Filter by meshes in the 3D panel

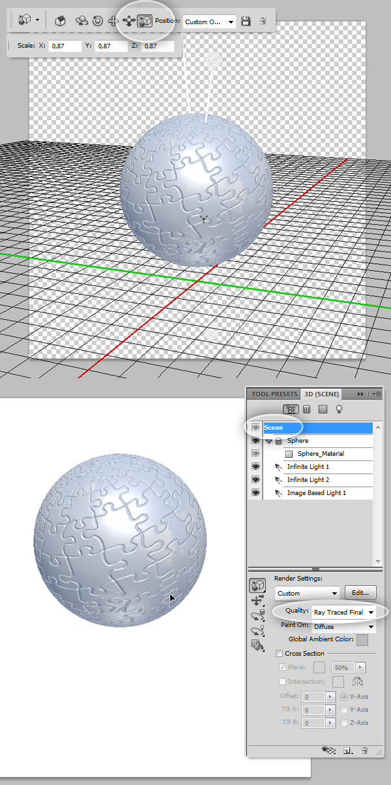point(306,409)
